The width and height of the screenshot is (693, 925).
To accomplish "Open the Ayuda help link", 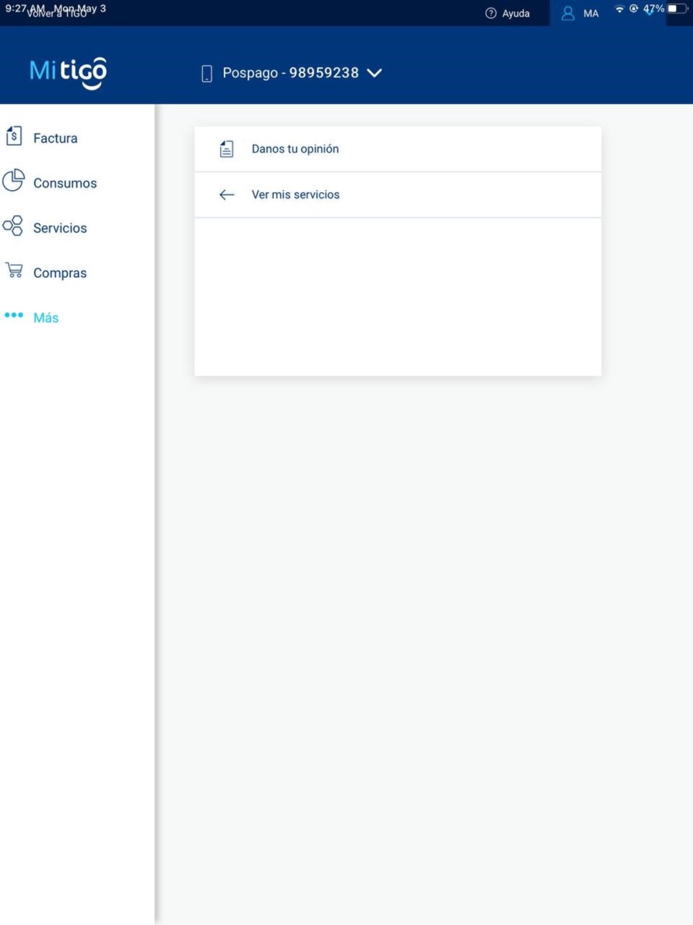I will (516, 14).
